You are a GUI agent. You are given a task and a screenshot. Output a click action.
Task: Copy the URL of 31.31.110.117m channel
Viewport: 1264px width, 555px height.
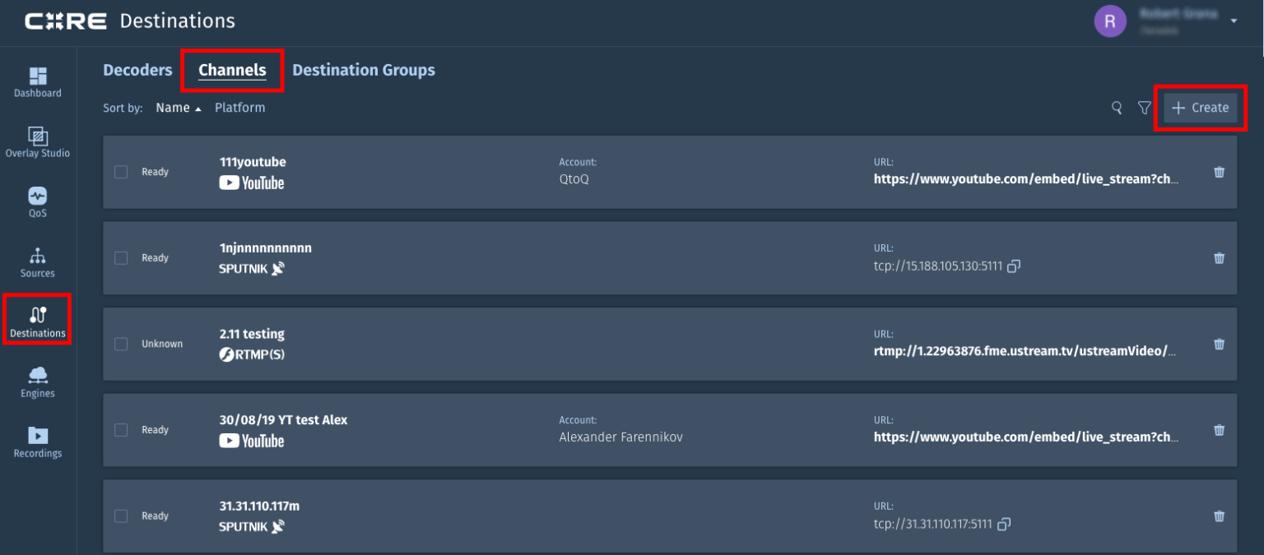pyautogui.click(x=1003, y=524)
